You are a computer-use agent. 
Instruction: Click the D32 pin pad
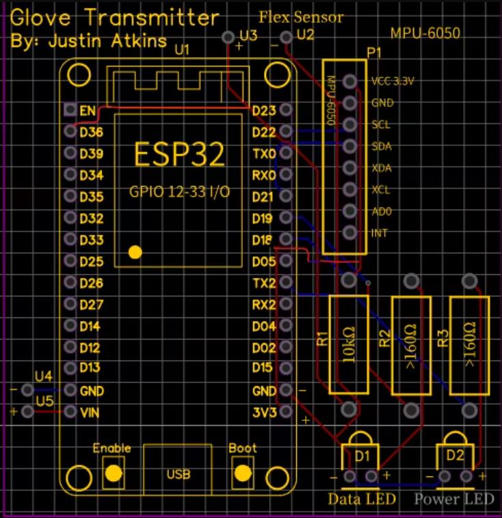(70, 218)
